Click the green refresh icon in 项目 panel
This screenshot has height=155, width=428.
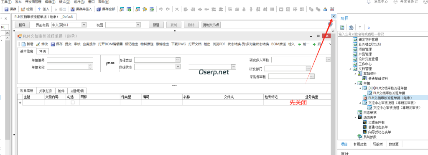[x=342, y=27]
